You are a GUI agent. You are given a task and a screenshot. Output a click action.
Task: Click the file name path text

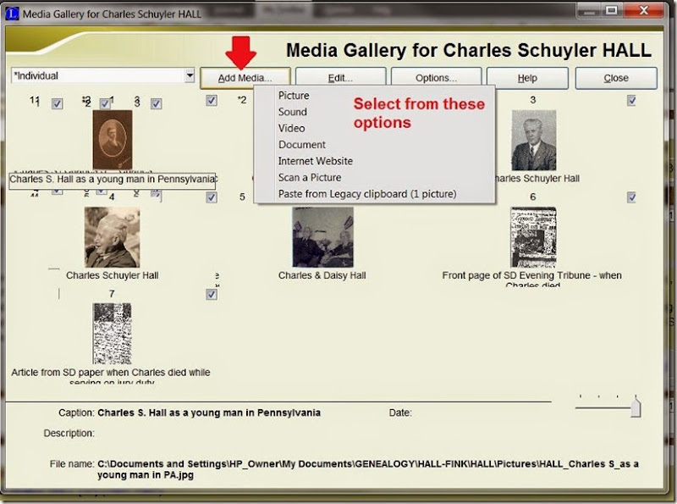tap(367, 469)
